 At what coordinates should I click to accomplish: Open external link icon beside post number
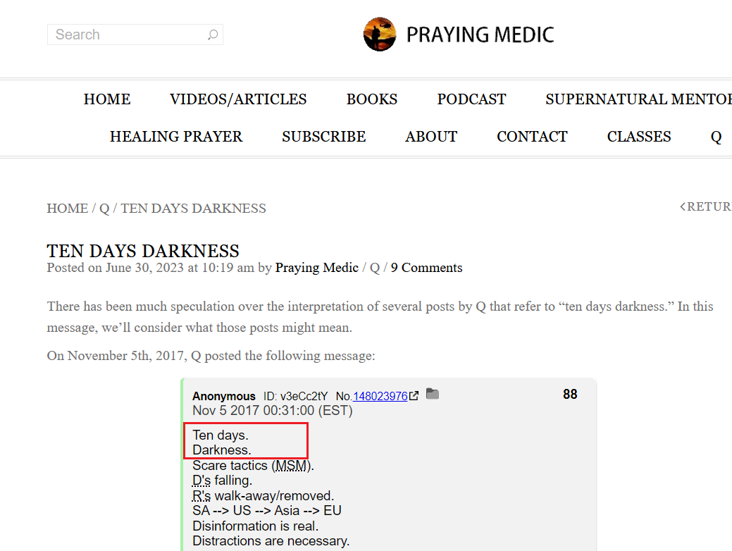tap(414, 396)
